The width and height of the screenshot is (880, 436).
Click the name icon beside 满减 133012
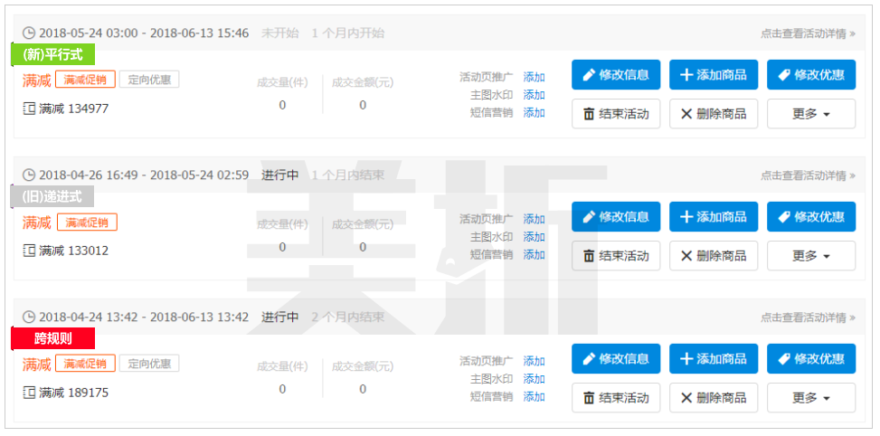(29, 251)
